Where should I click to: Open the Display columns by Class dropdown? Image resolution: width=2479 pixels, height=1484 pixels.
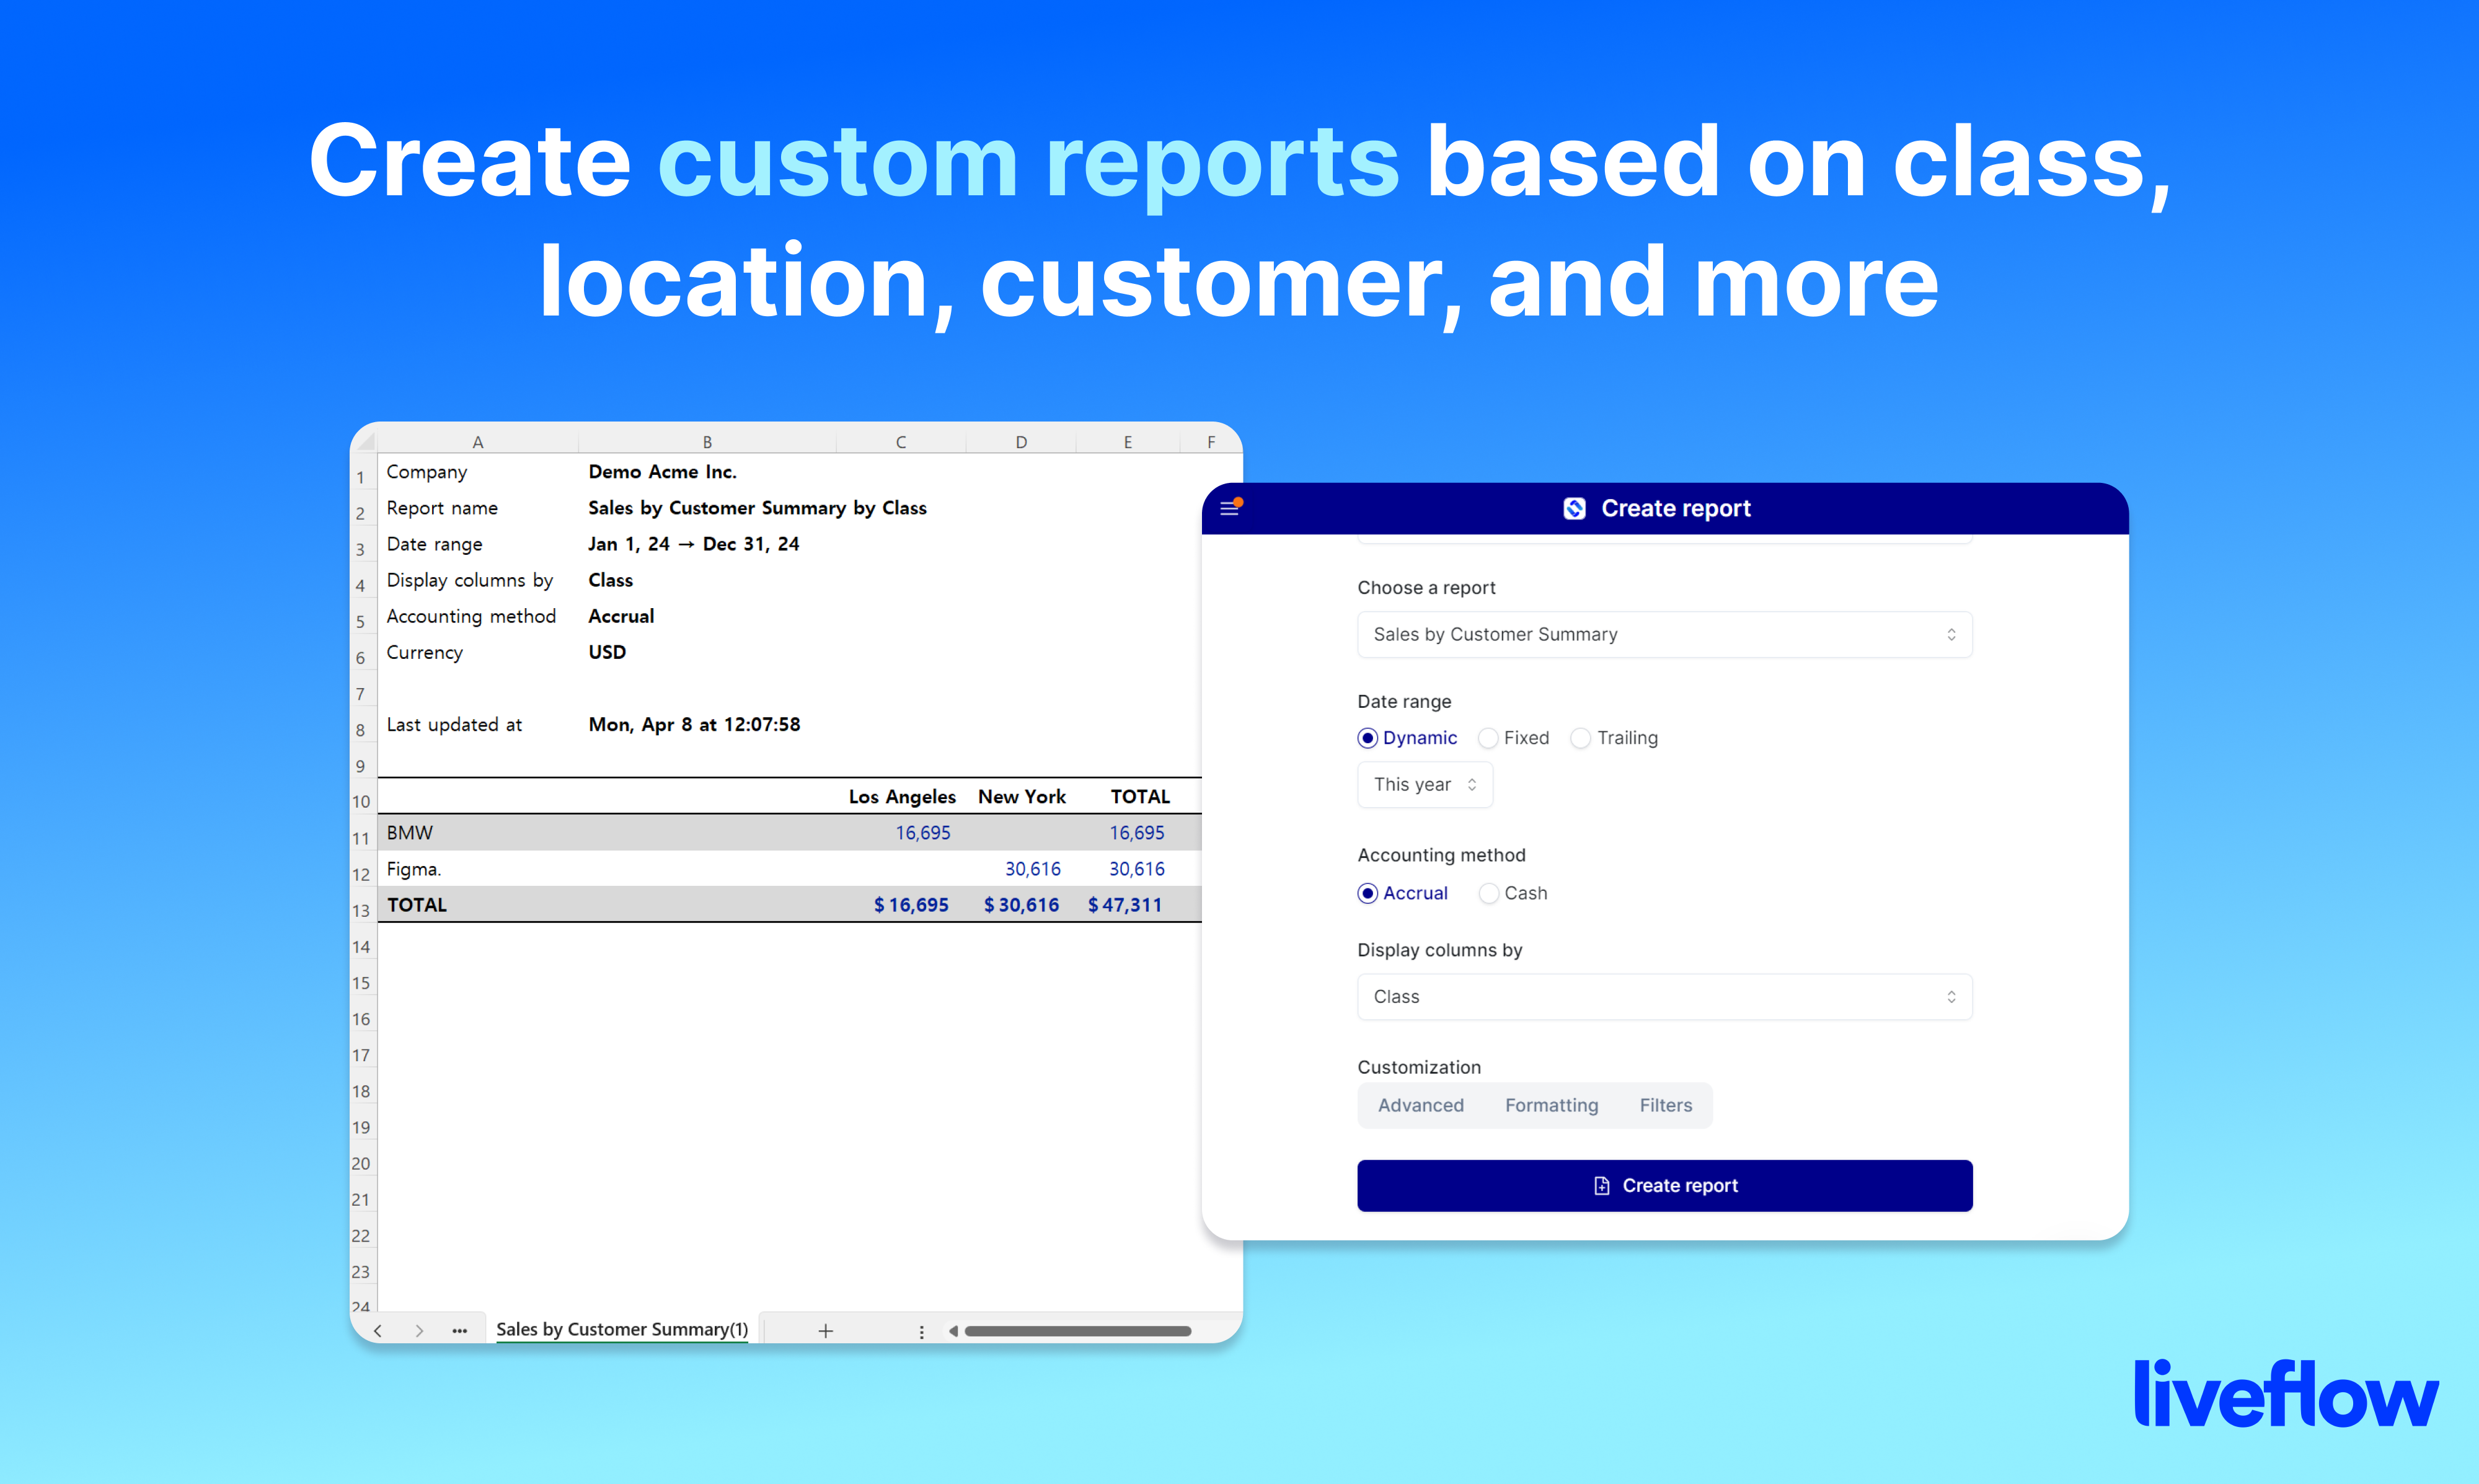click(1664, 996)
